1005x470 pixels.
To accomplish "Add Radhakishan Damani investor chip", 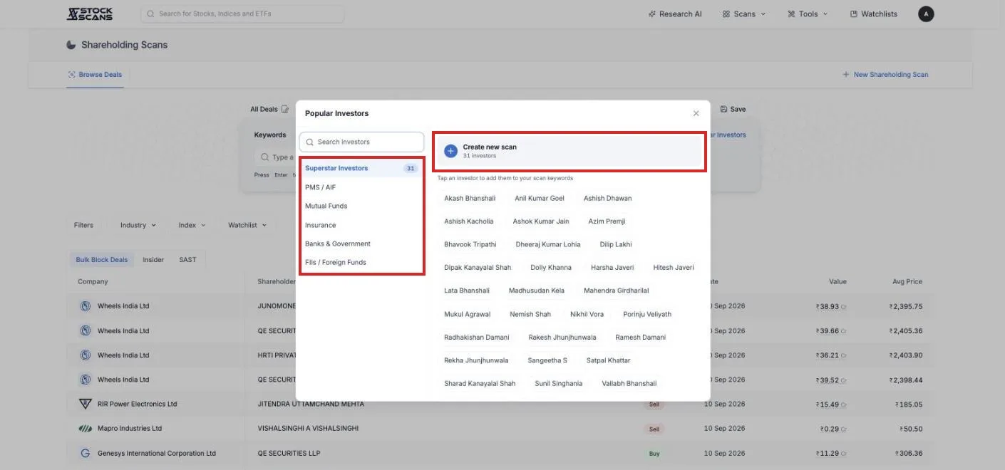I will coord(477,338).
